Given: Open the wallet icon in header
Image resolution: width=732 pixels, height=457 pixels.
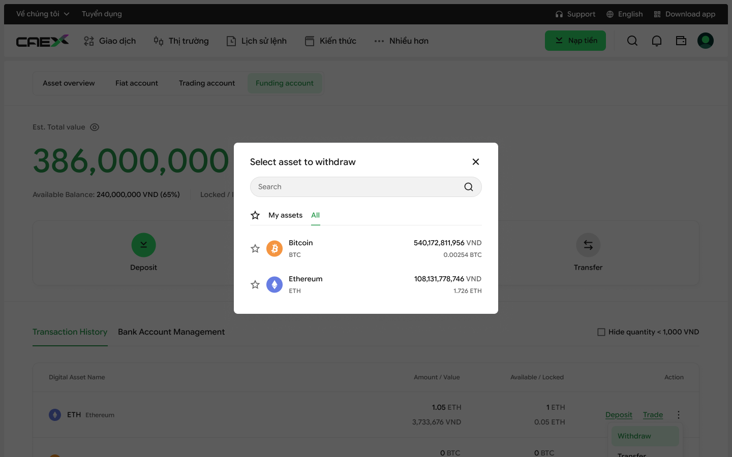Looking at the screenshot, I should click(x=681, y=41).
